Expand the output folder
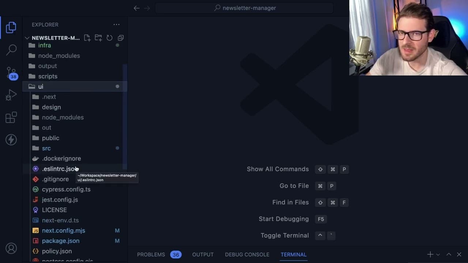Image resolution: width=468 pixels, height=263 pixels. 75,66
